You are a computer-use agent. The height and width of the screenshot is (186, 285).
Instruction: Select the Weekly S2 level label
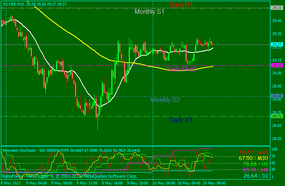pos(165,100)
